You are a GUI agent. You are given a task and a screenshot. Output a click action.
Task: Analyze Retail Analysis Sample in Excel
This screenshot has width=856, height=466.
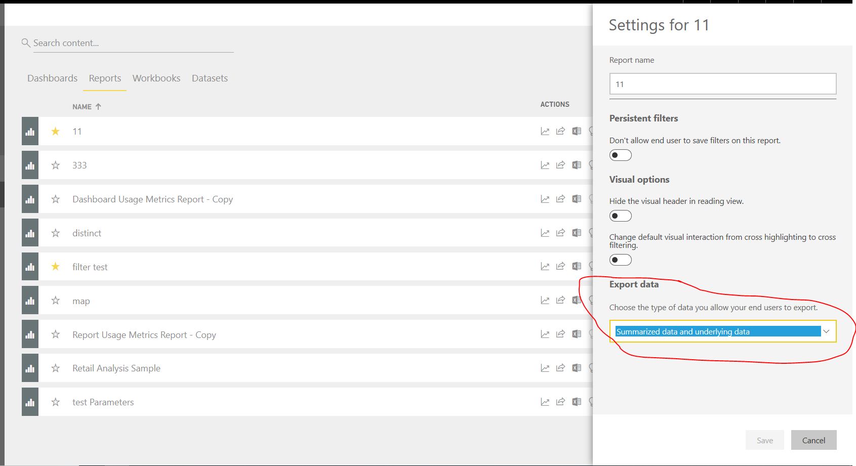577,368
